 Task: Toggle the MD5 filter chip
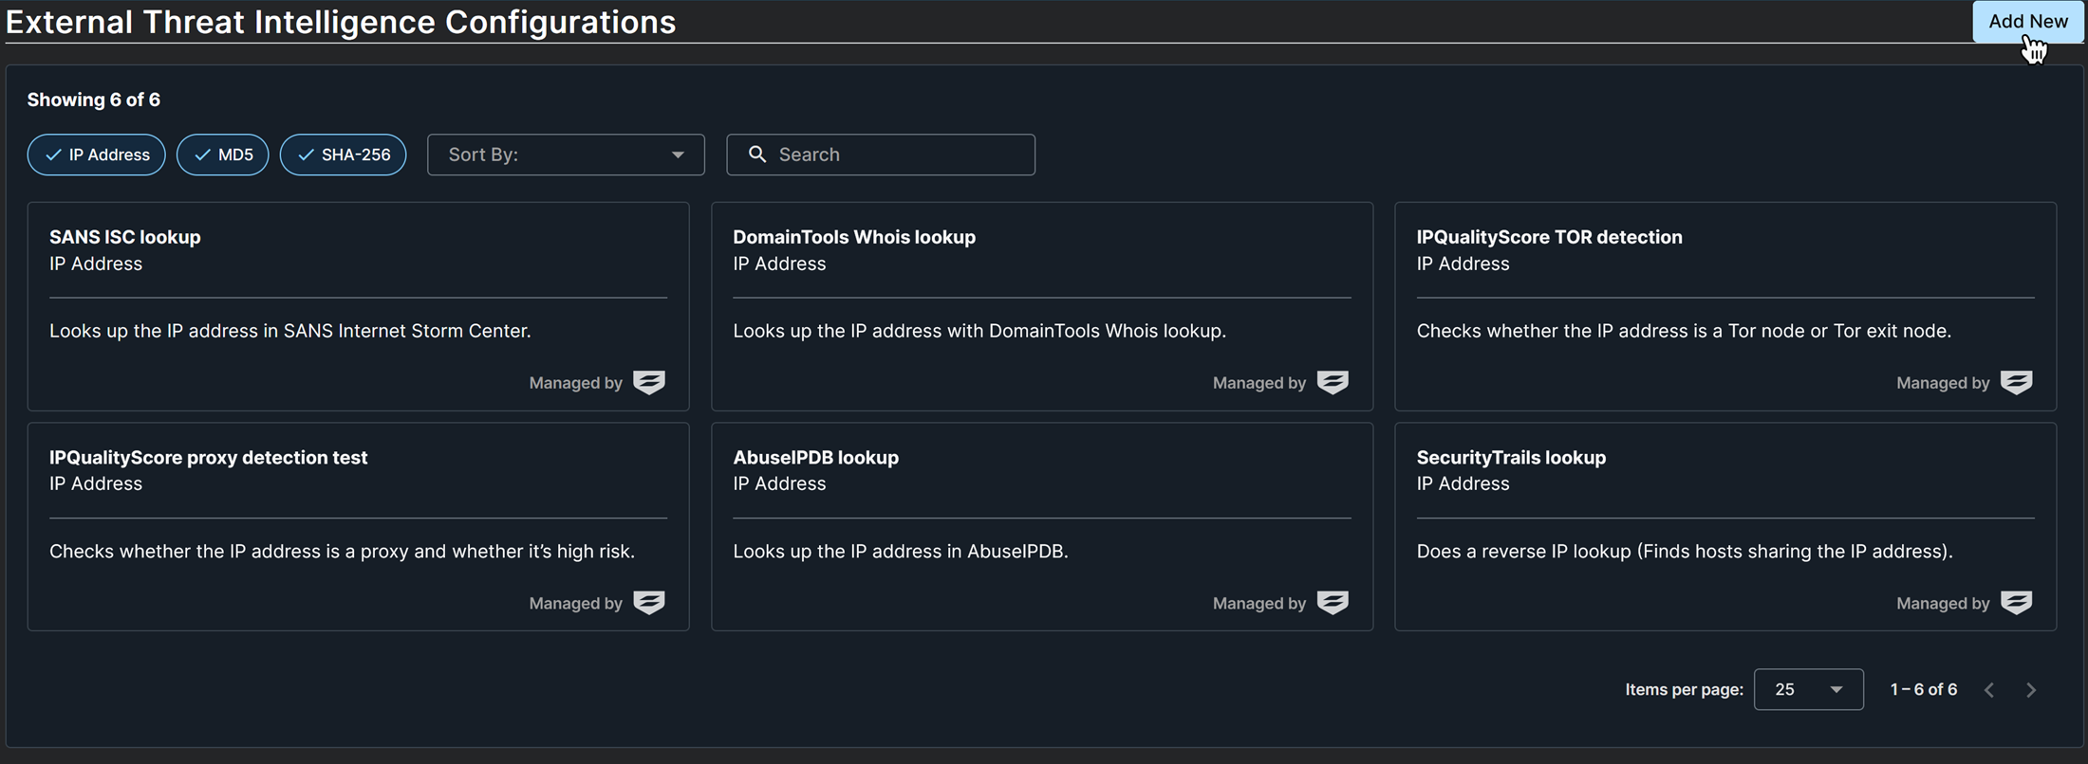(x=223, y=155)
